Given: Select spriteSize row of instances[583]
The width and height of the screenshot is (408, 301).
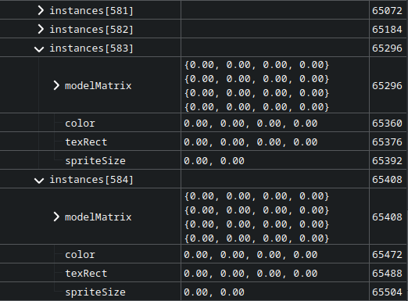Looking at the screenshot, I should coord(203,160).
